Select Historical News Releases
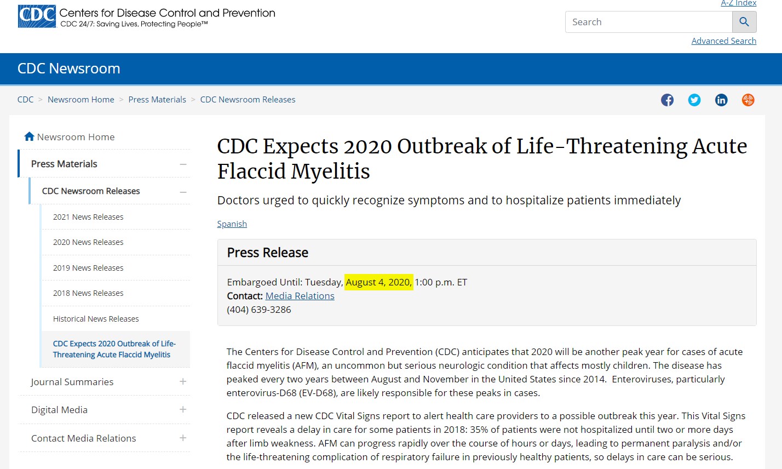 (96, 319)
